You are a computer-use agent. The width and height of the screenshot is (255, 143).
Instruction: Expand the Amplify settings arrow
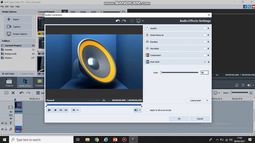(x=208, y=28)
